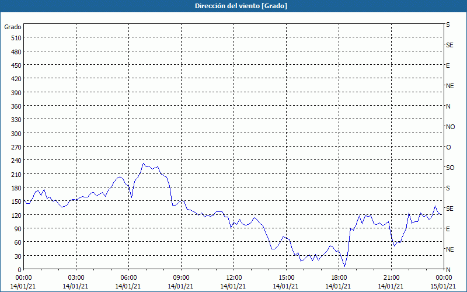Select the 'SO' compass label
Screen dimensions: 467x292
coord(450,168)
